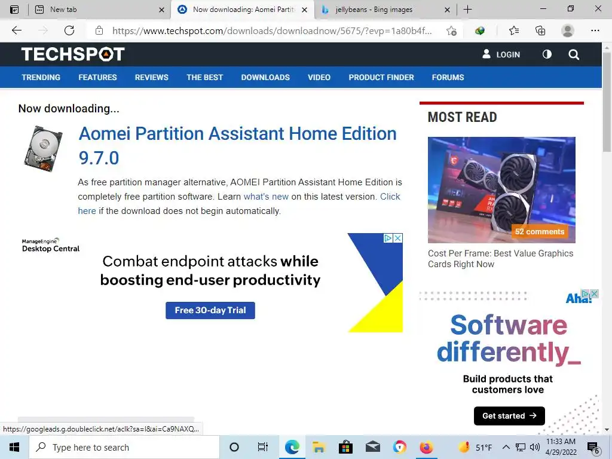Image resolution: width=612 pixels, height=459 pixels.
Task: Open the VIDEO menu
Action: (x=319, y=77)
